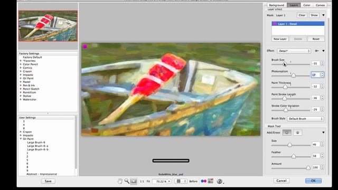Click the Amount slider handle
The width and height of the screenshot is (338, 190).
pos(308,168)
